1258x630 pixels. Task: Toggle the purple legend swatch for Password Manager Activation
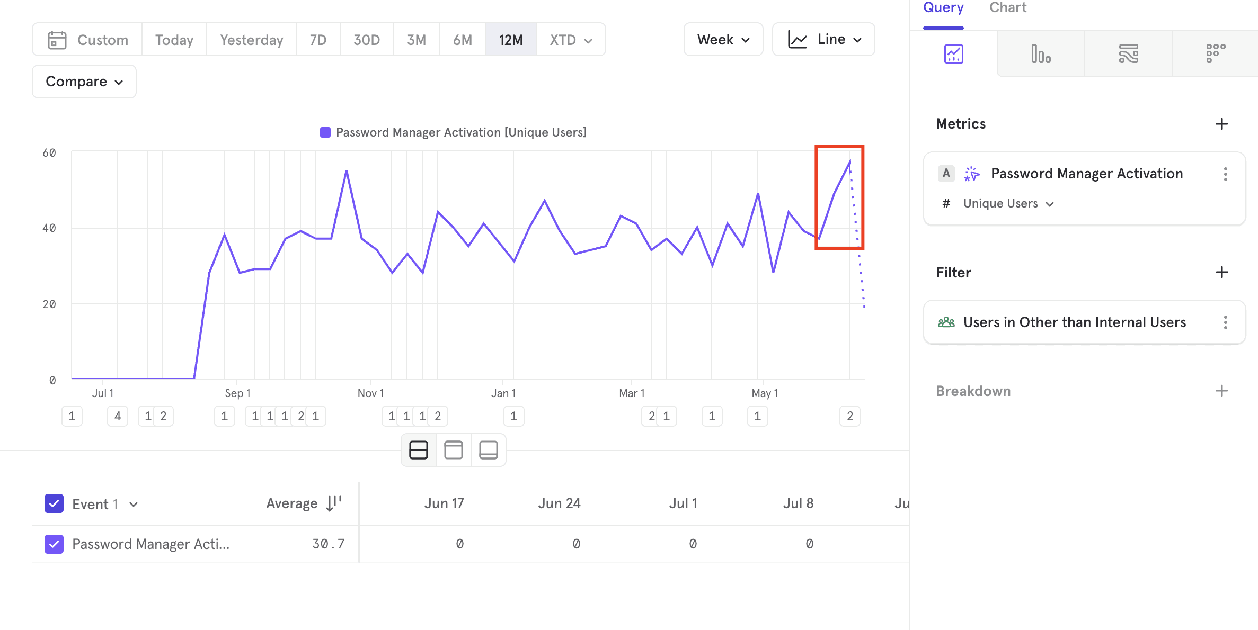pyautogui.click(x=325, y=132)
